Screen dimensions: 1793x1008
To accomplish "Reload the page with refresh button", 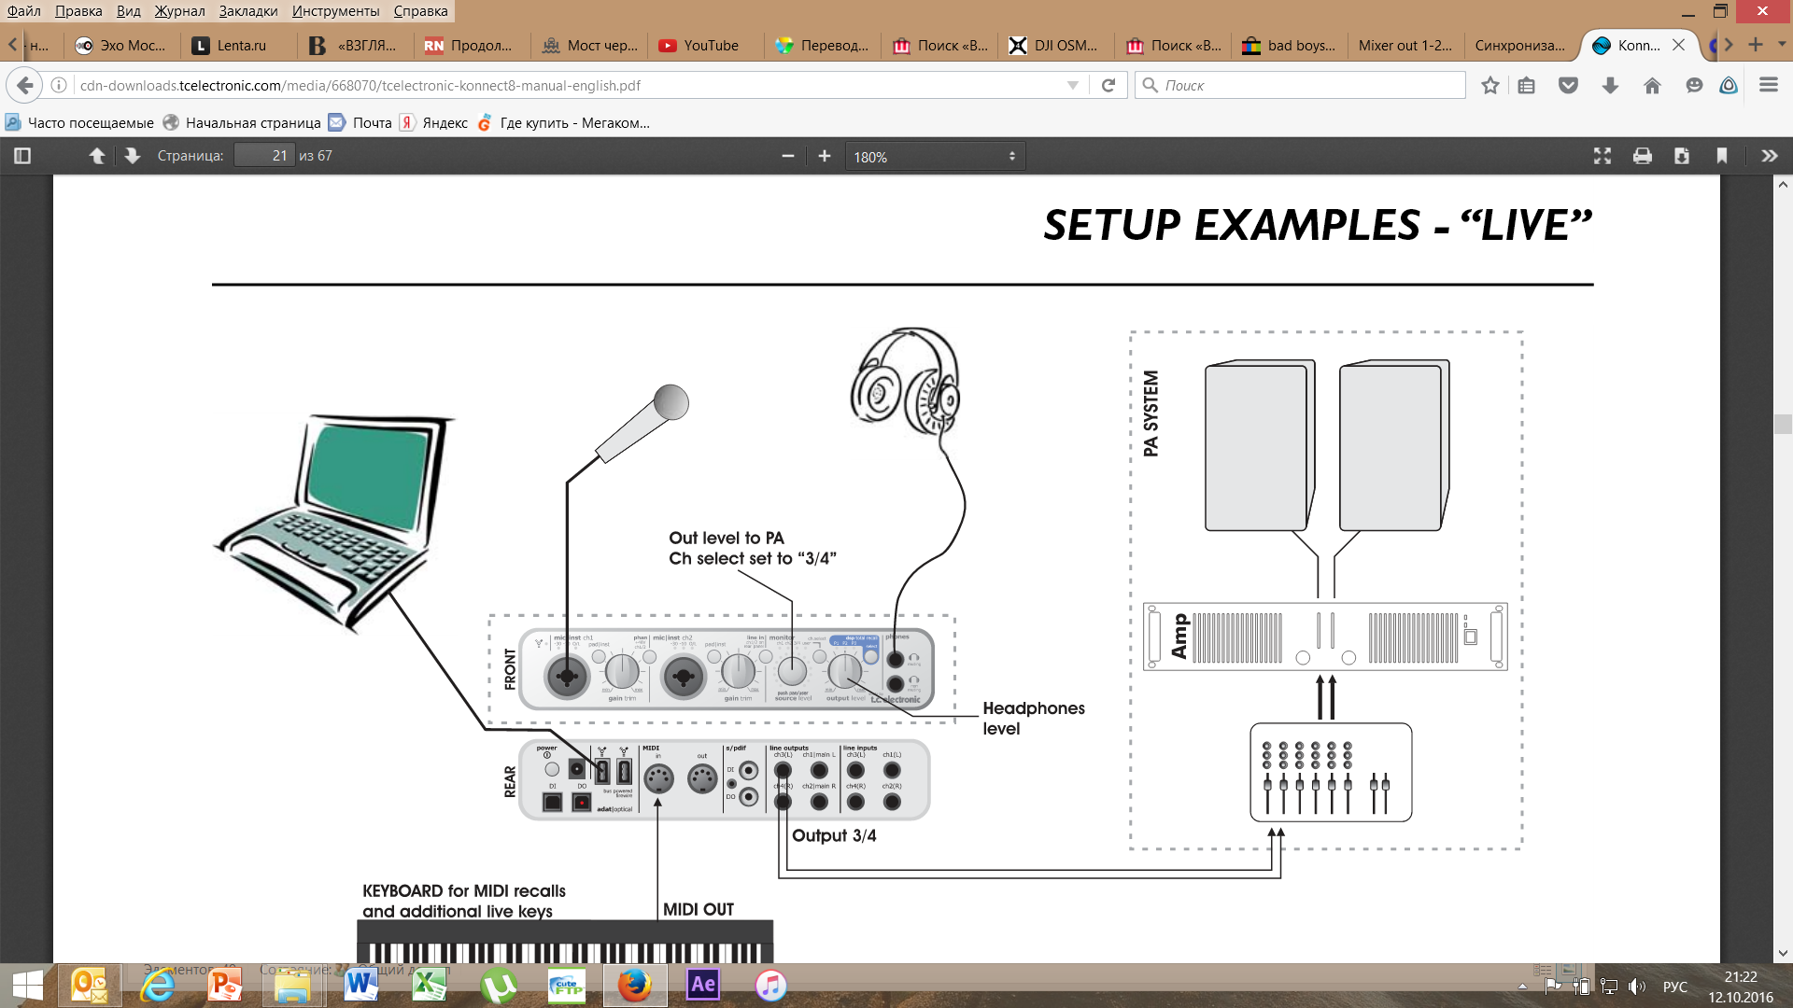I will (1108, 85).
